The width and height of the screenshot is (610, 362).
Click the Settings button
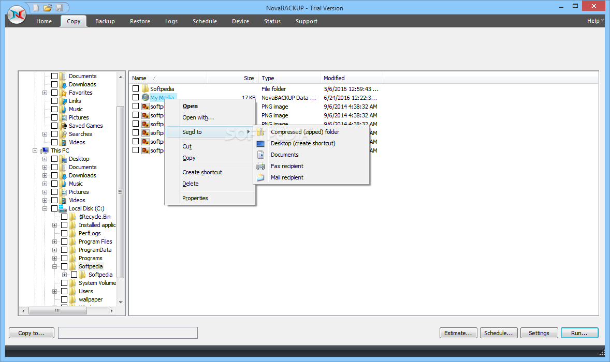tap(539, 333)
